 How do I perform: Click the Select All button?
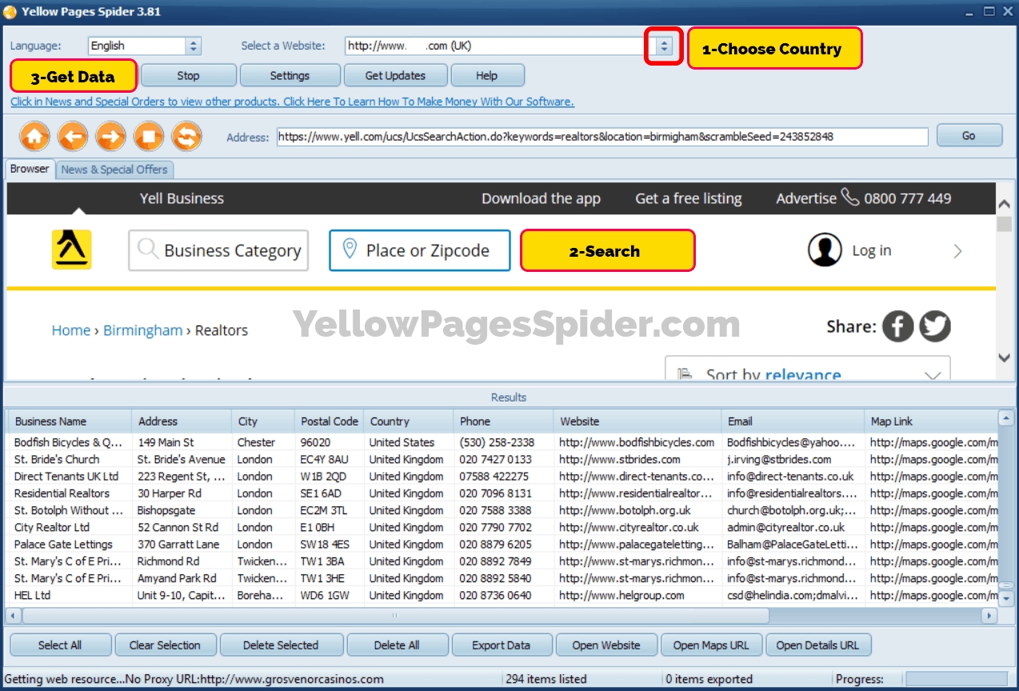(x=60, y=645)
